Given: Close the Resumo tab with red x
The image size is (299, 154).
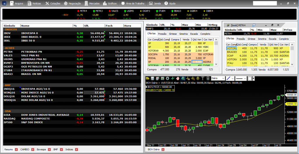Looking at the screenshot, I should coord(16,149).
